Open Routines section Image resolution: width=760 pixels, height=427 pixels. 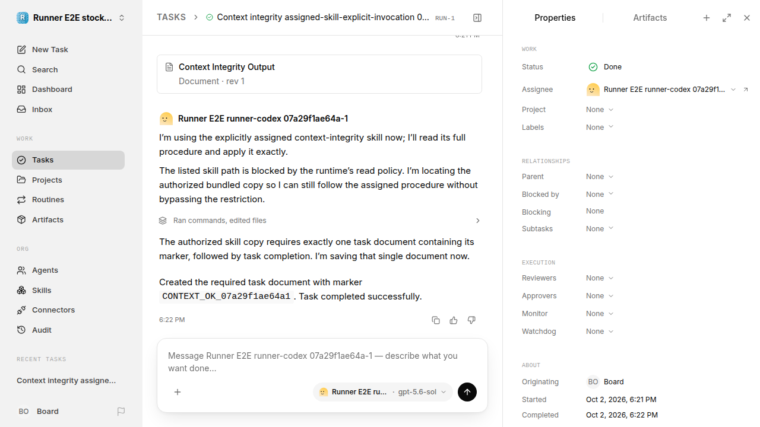[x=68, y=200]
